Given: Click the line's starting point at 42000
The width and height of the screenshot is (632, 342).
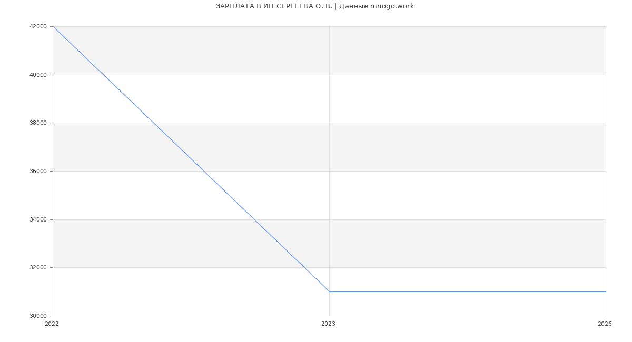Looking at the screenshot, I should point(53,26).
